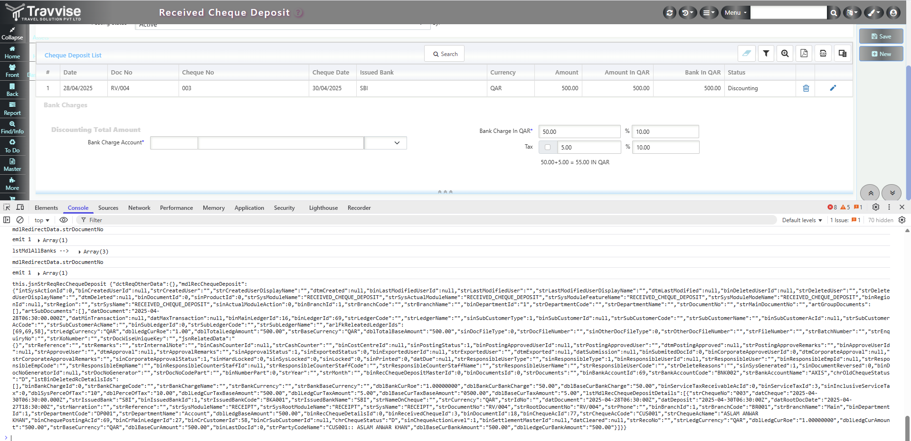Viewport: 911px width, 441px height.
Task: Click the New button
Action: 881,54
